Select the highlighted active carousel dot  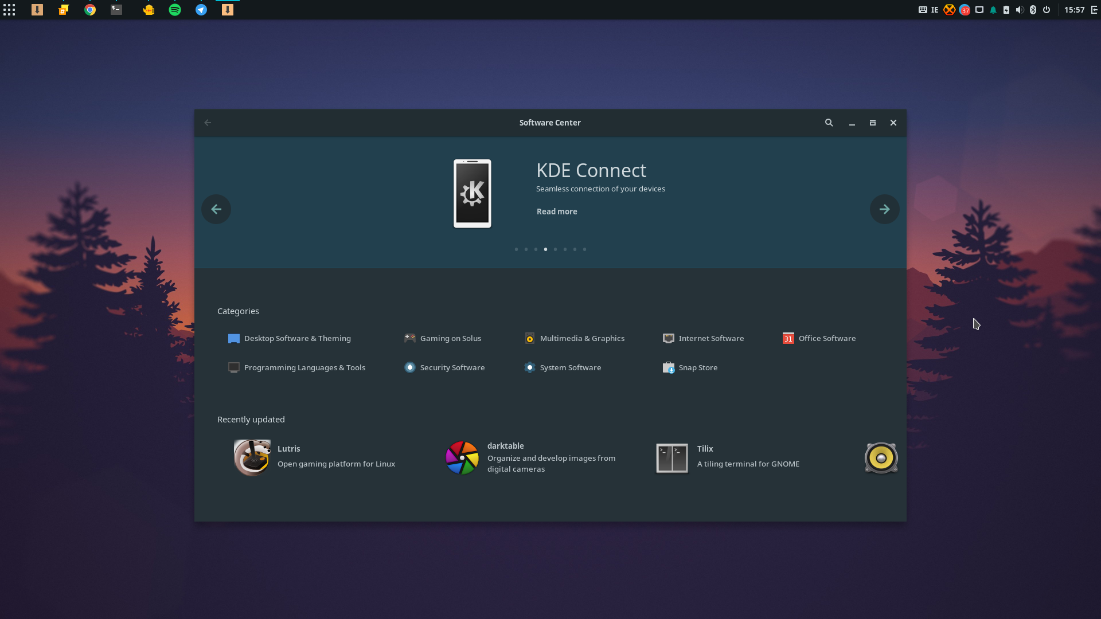coord(545,249)
